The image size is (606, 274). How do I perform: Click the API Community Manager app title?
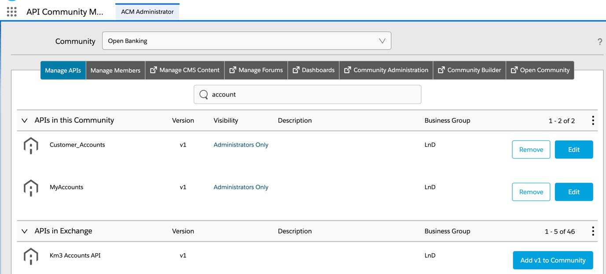[x=65, y=12]
